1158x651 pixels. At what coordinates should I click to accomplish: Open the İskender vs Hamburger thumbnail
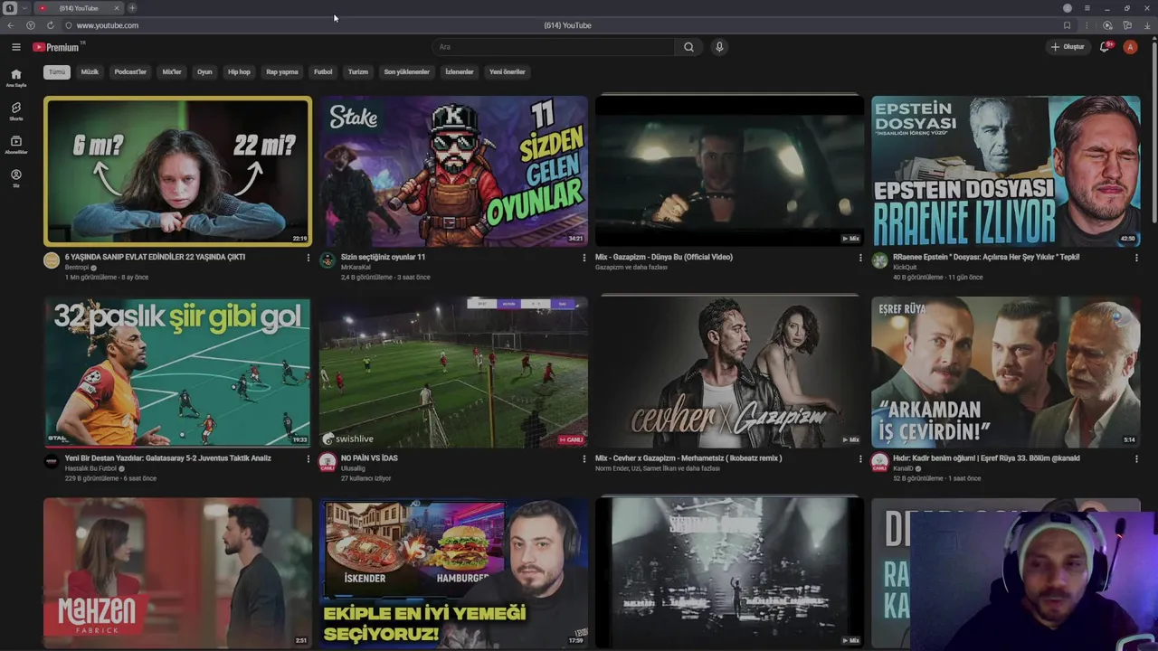click(453, 572)
